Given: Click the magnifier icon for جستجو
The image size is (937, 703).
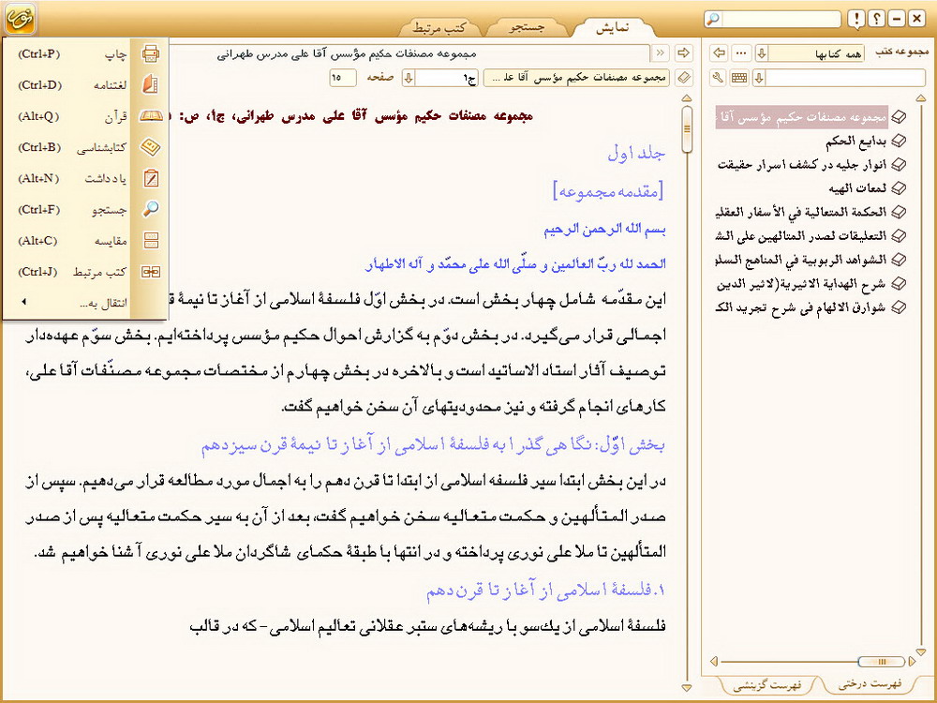Looking at the screenshot, I should click(150, 209).
